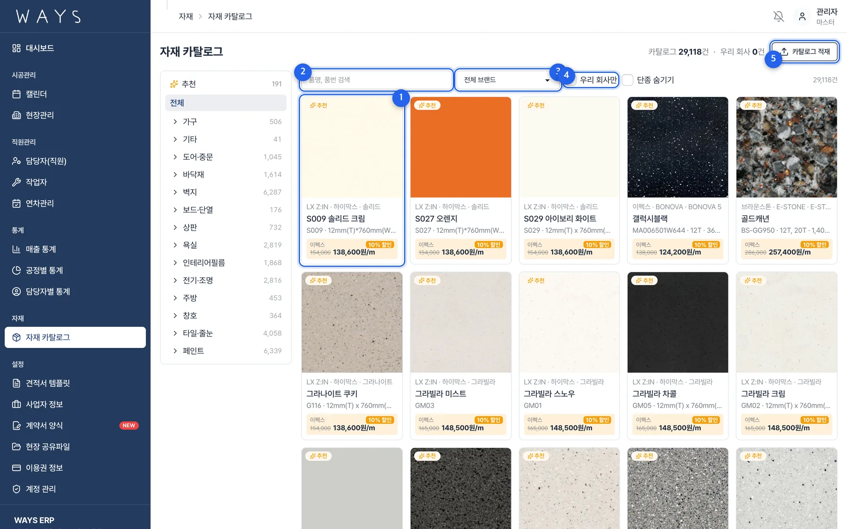Click 자재 카탈로그 breadcrumb link
The width and height of the screenshot is (847, 529).
point(230,16)
